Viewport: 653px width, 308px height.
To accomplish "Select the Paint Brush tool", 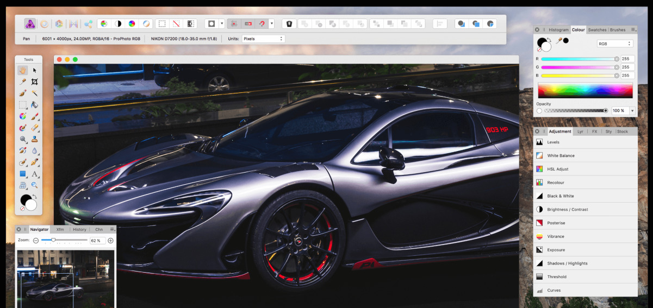I will pos(35,116).
